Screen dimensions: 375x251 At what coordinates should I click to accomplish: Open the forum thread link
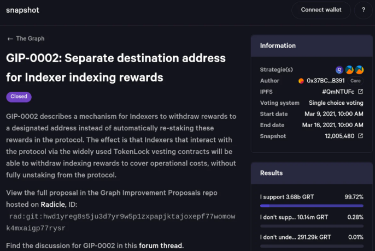point(161,246)
